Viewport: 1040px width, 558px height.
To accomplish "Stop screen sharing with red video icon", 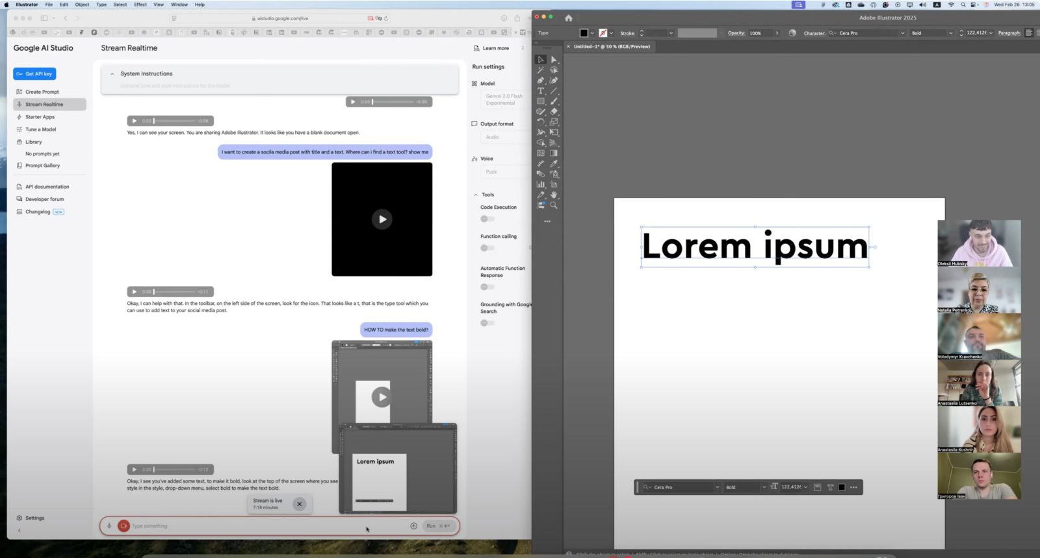I will coord(123,525).
